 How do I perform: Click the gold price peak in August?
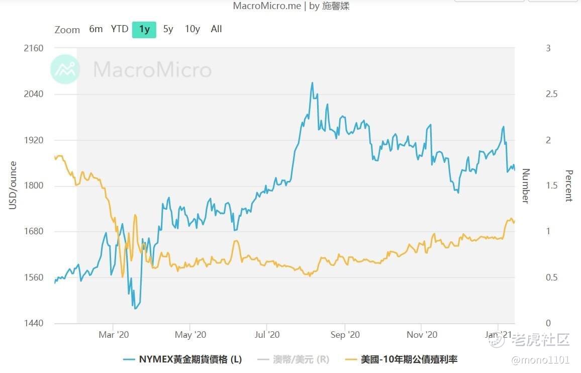click(x=312, y=83)
